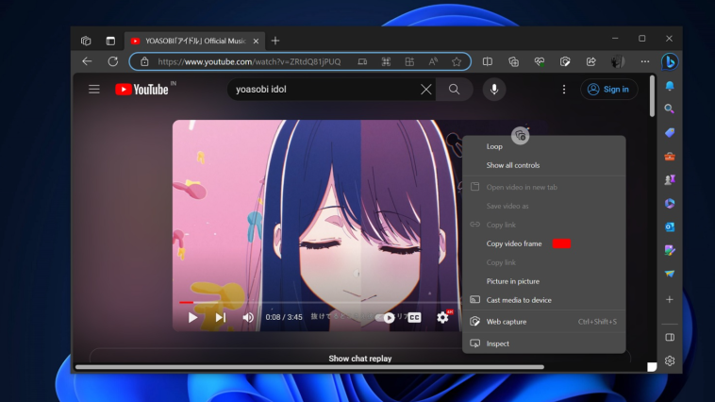Choose Cast media to device
This screenshot has width=715, height=402.
(544, 300)
